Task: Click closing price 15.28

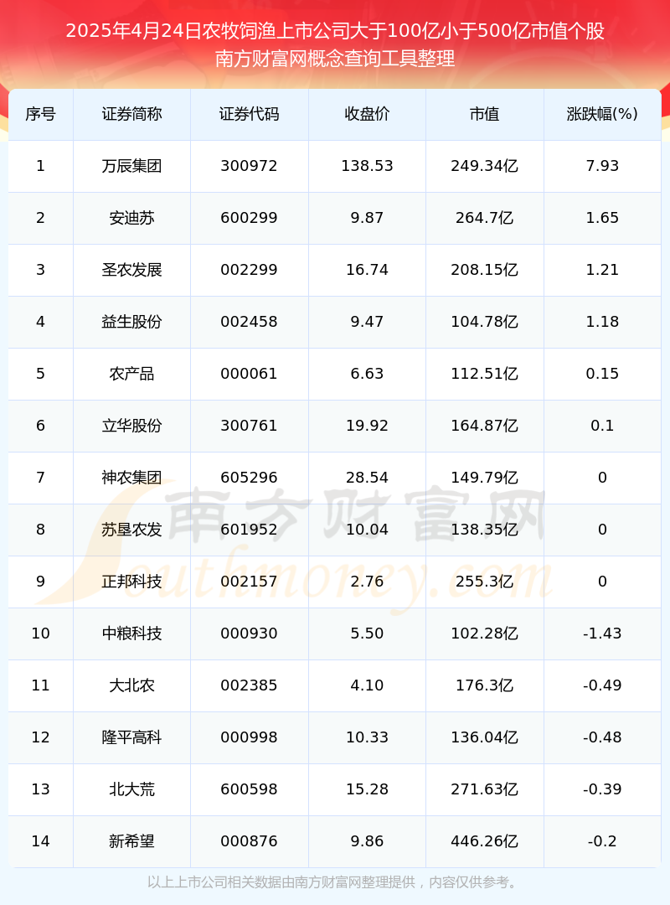Action: [x=367, y=789]
